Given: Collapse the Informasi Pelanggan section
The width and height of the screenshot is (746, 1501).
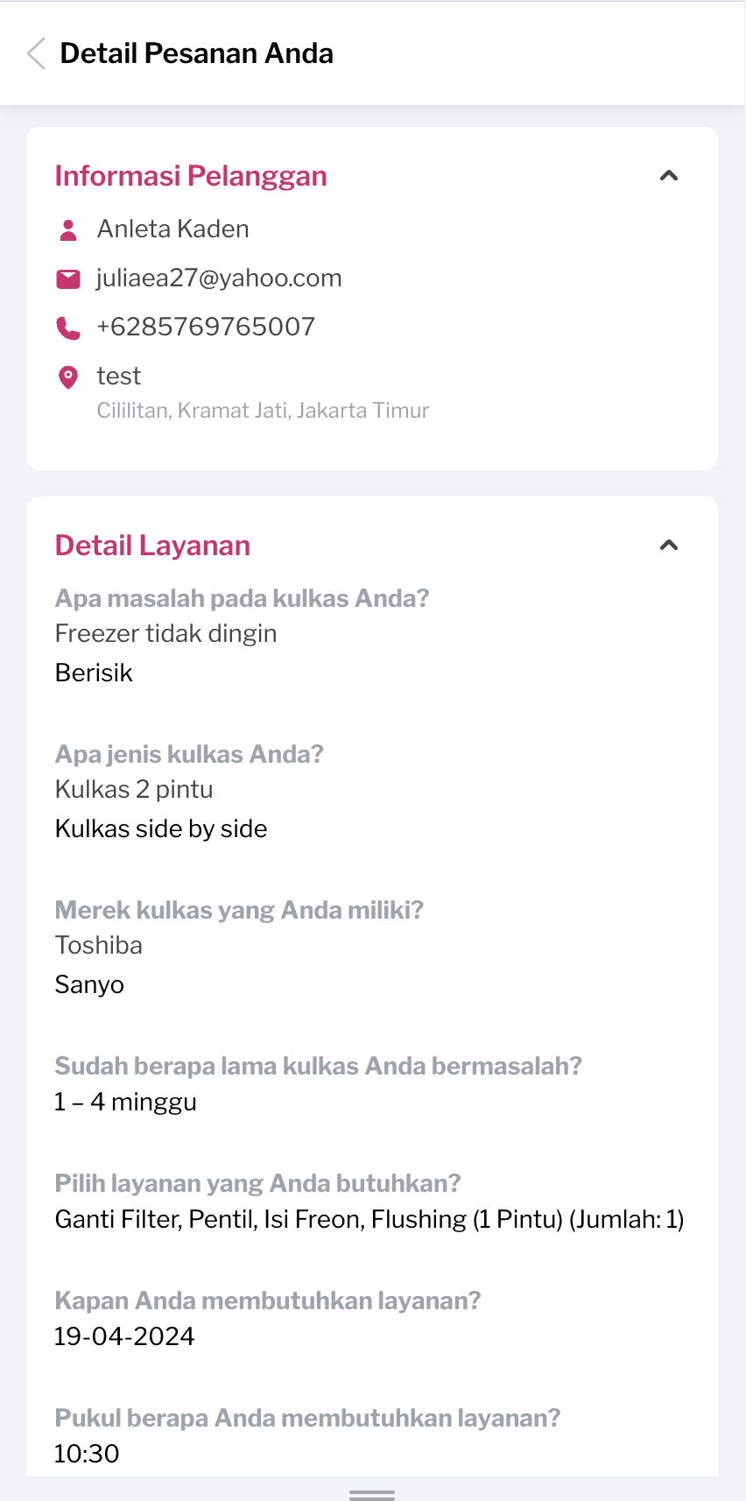Looking at the screenshot, I should point(669,176).
